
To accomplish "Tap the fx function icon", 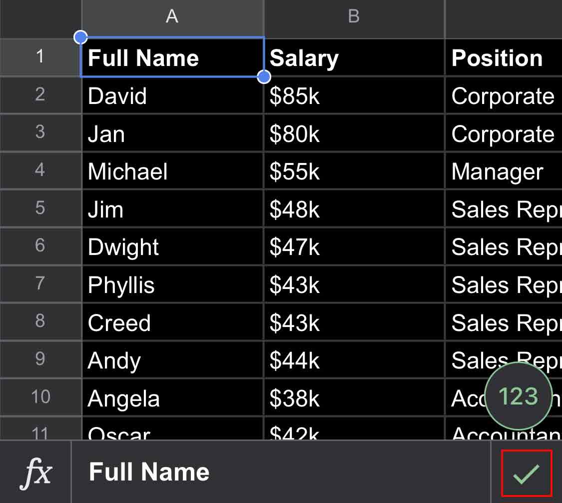I will [36, 473].
